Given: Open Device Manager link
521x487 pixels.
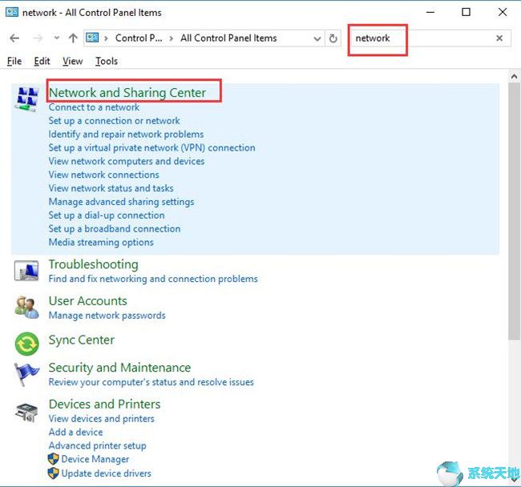Looking at the screenshot, I should (x=95, y=459).
